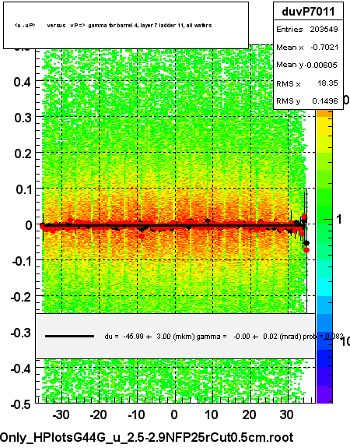Click the plot title text box
The height and width of the screenshot is (448, 350).
(x=126, y=26)
